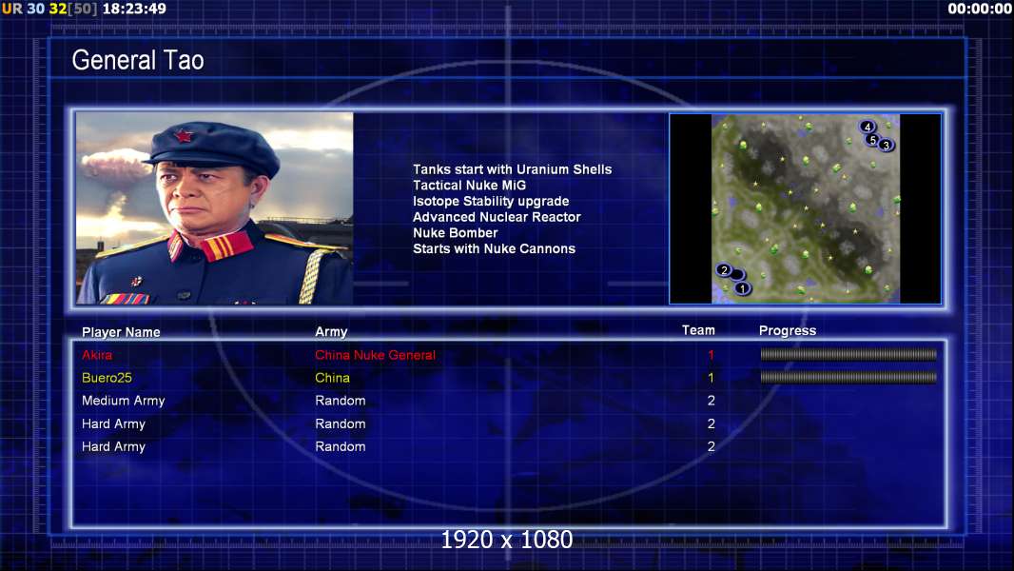Click start position marker 3 on minimap
Viewport: 1014px width, 571px height.
point(887,145)
